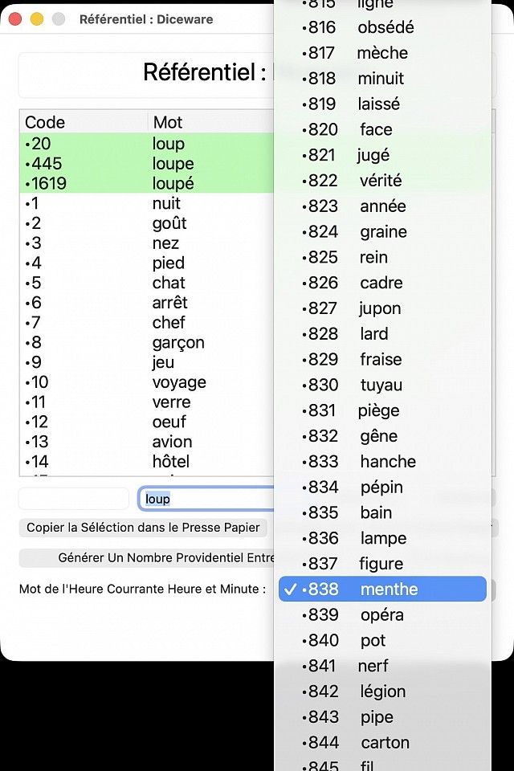Viewport: 514px width, 771px height.
Task: Select the 445 loupe table row
Action: coord(145,164)
